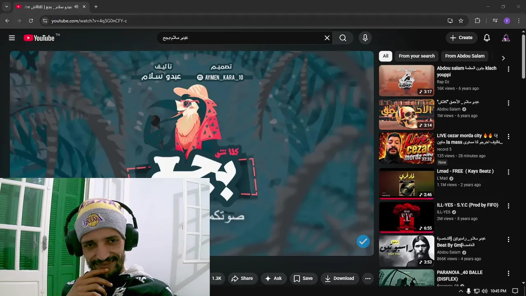
Task: Open the tab search dropdown arrow
Action: [6, 7]
